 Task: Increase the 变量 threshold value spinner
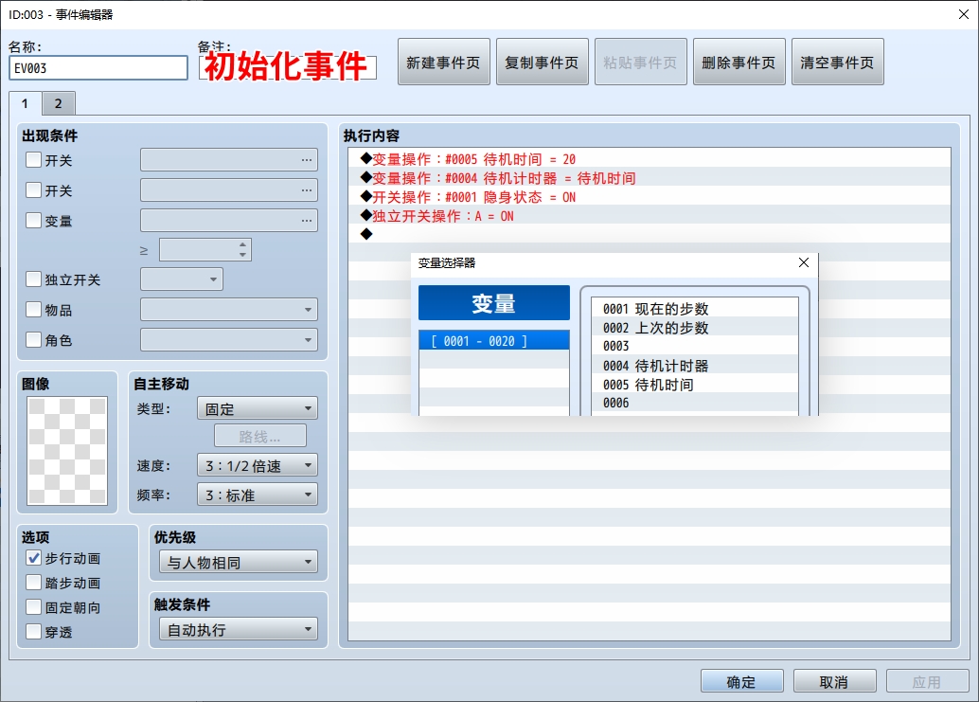click(x=243, y=244)
